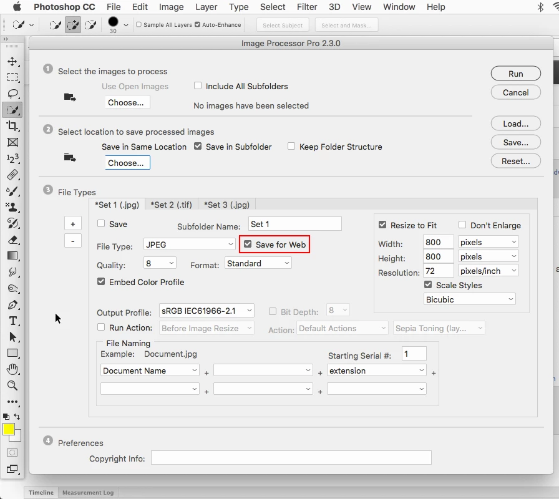Select the History Brush tool

(x=12, y=223)
